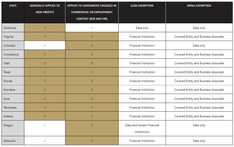Click the HIPAA EXEMPTION header
Image resolution: width=234 pixels, height=147 pixels.
click(199, 6)
